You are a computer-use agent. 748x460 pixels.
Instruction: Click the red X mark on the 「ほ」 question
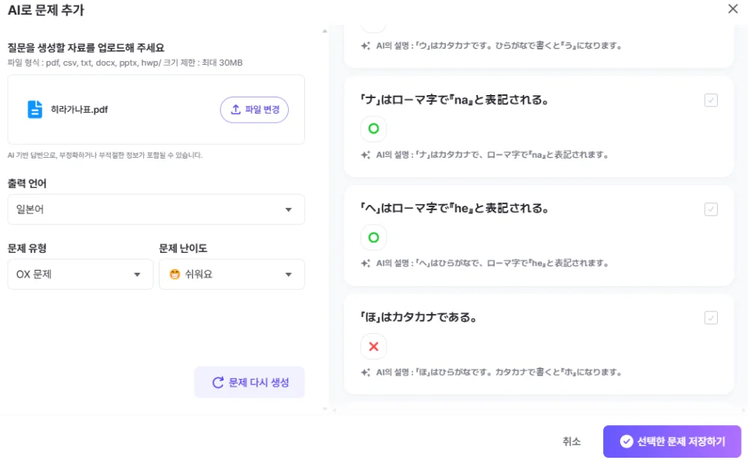(x=374, y=346)
